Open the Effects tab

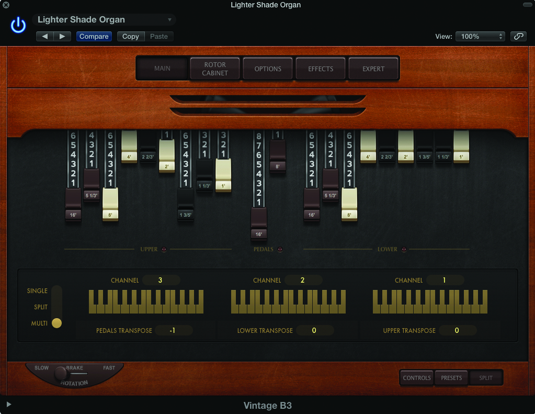321,69
